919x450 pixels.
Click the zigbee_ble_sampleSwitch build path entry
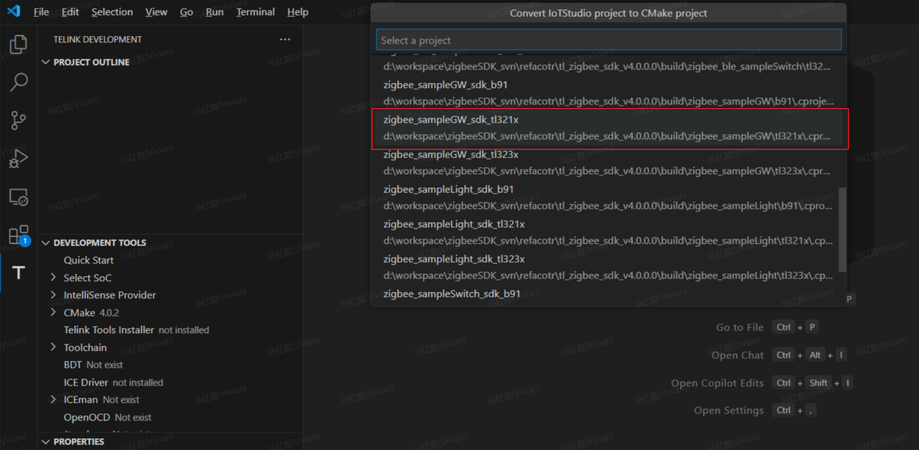coord(607,67)
